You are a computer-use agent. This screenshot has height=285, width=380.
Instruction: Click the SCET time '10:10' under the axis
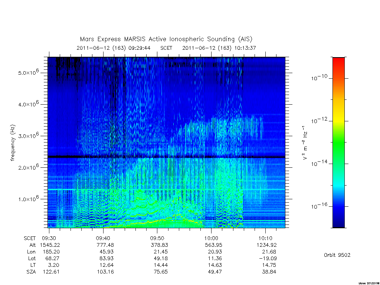point(265,238)
